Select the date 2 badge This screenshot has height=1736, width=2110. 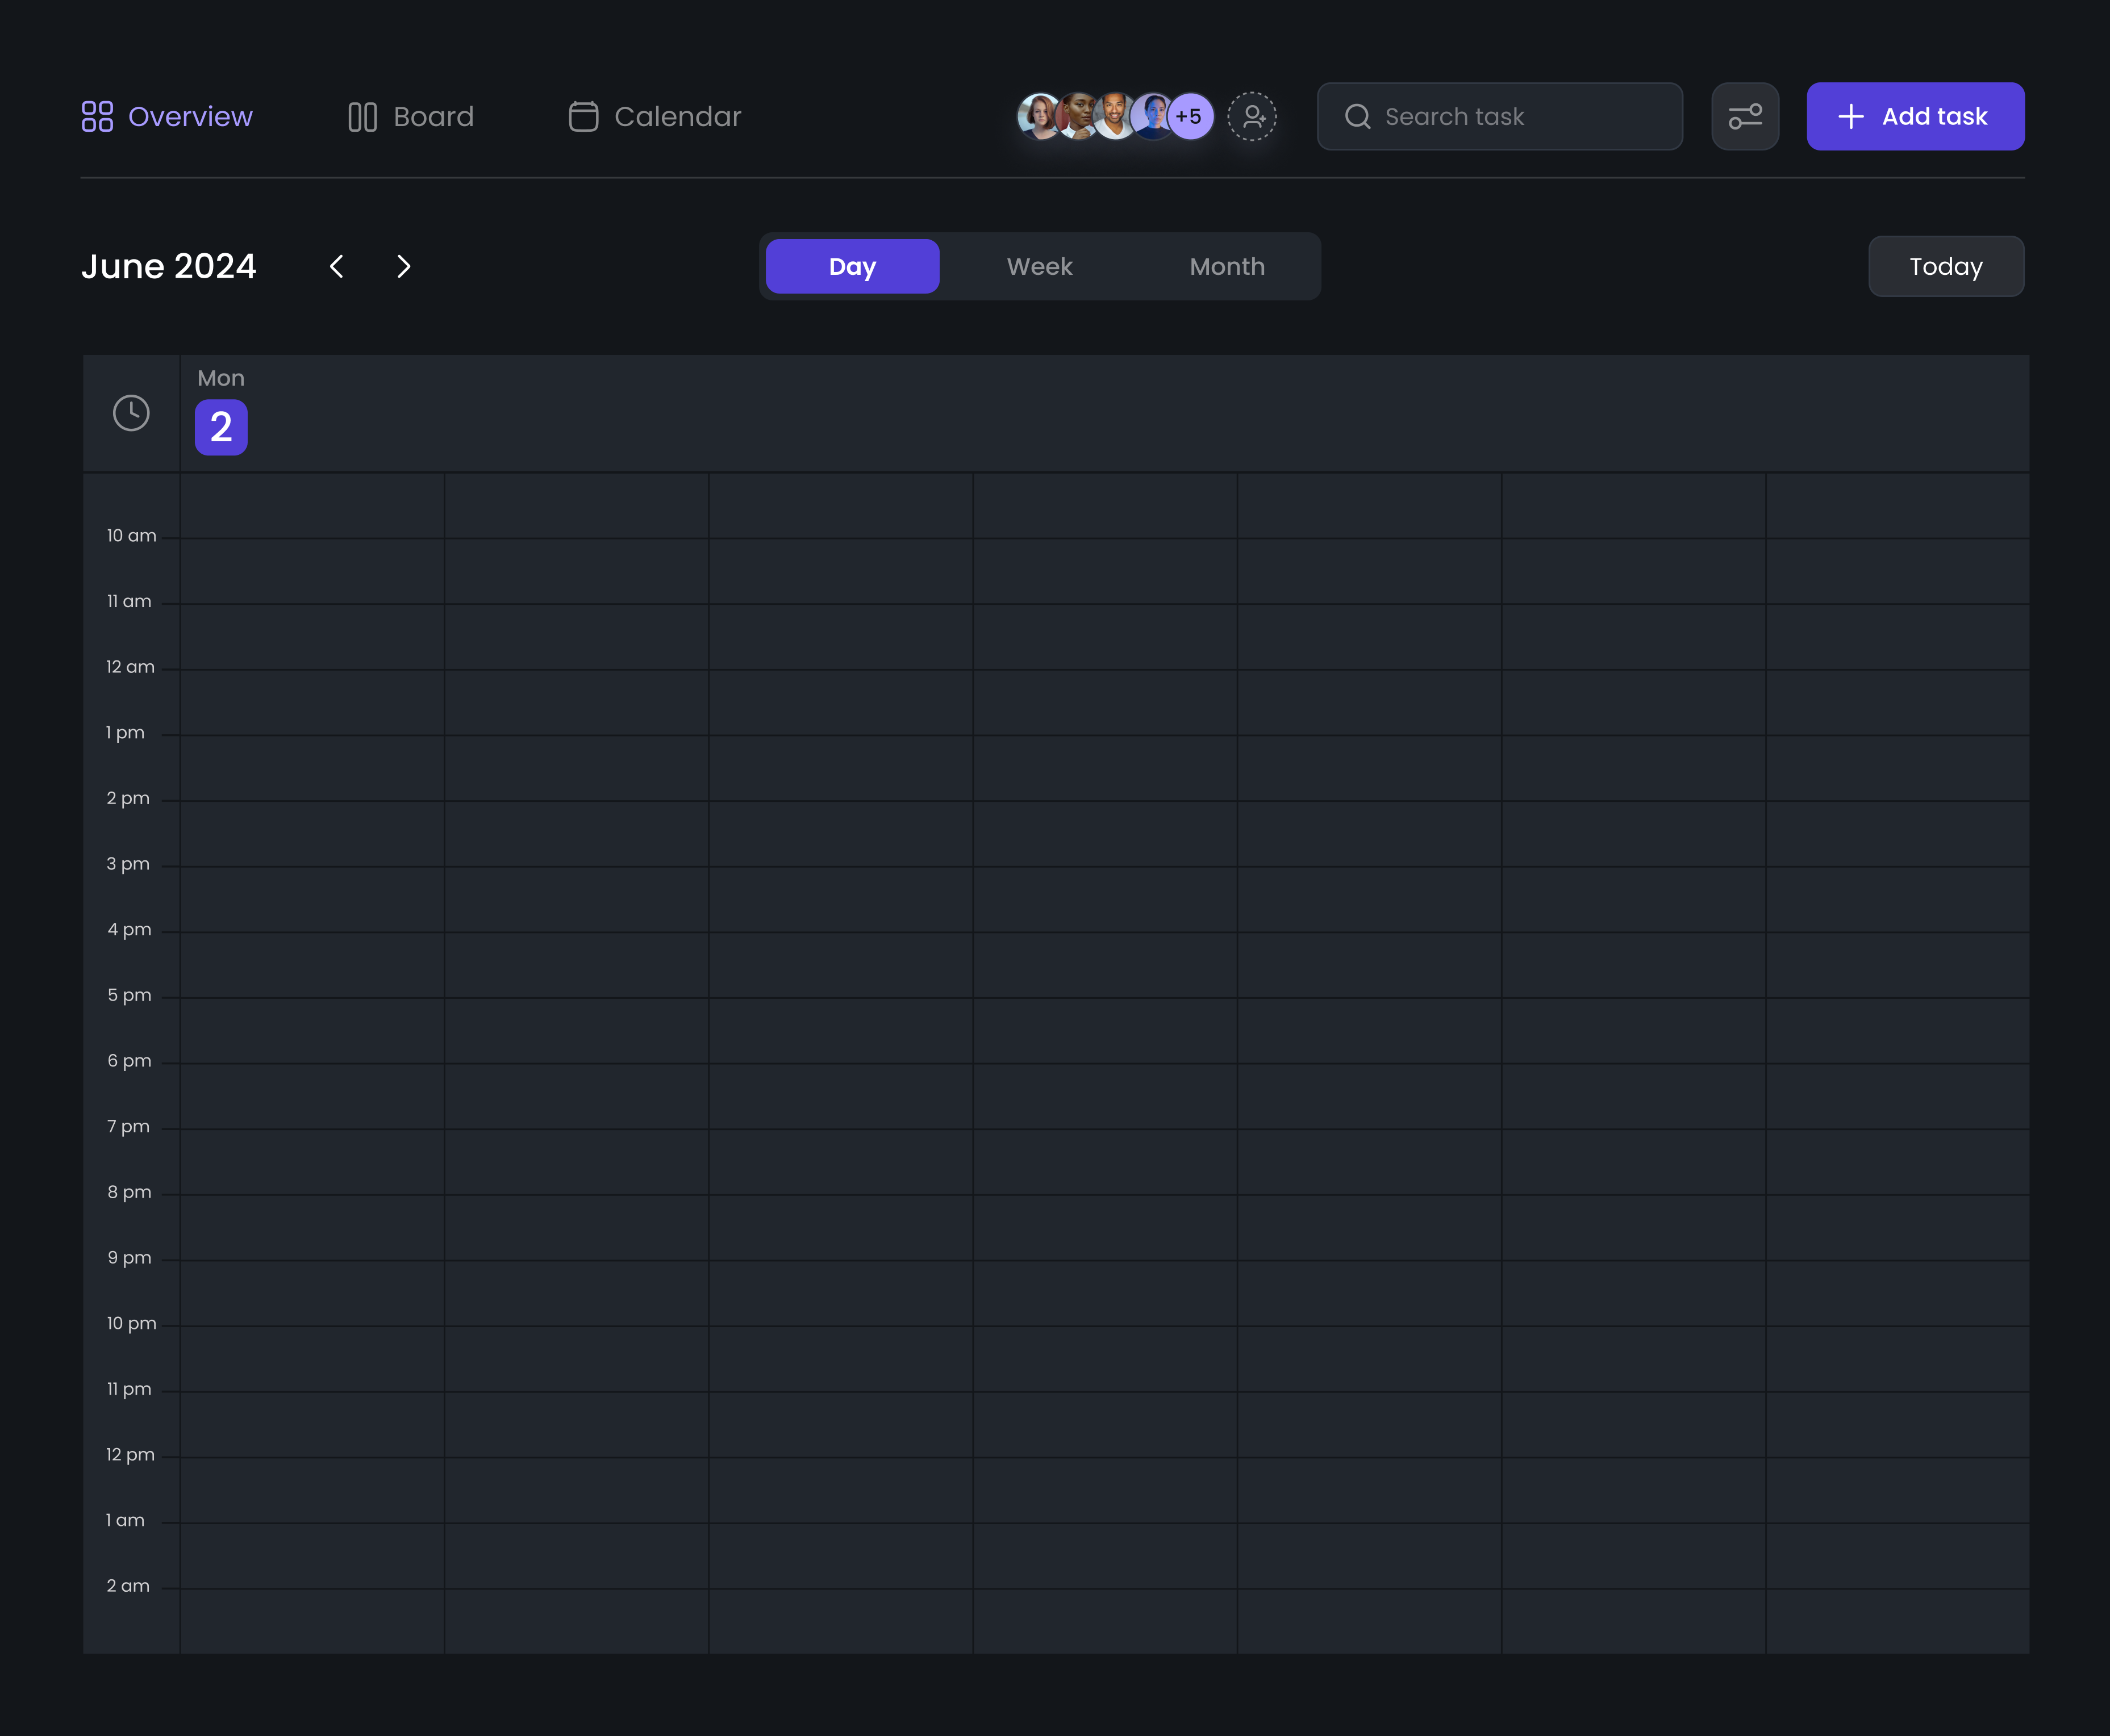pyautogui.click(x=221, y=427)
